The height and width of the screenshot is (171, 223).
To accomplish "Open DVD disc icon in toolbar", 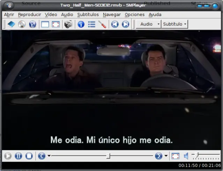I will click(x=22, y=24).
